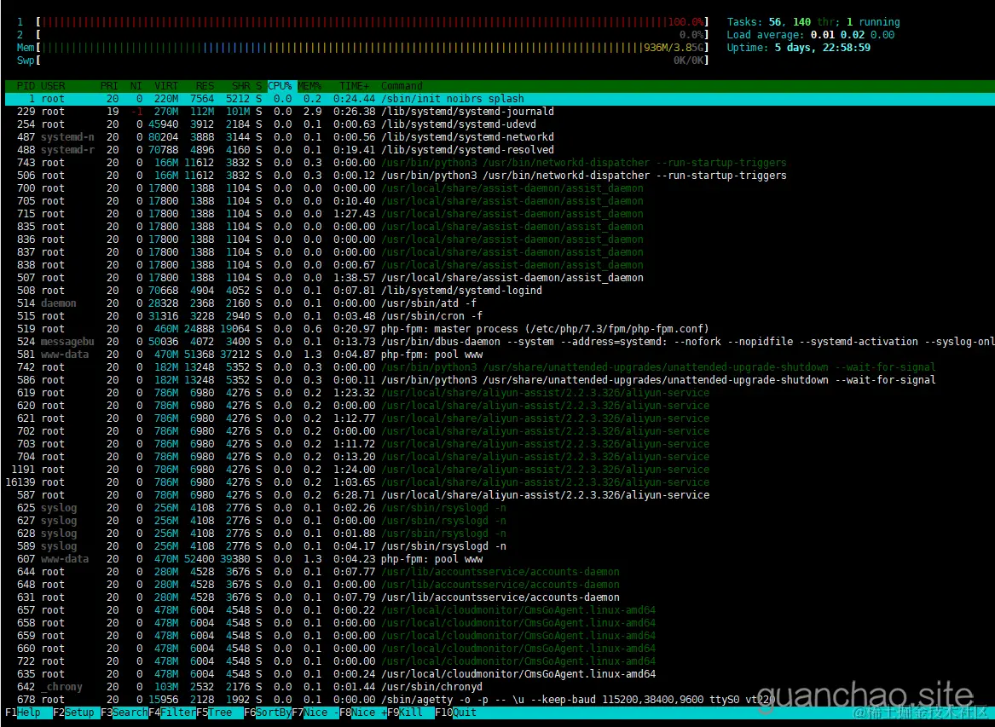Click F7 Nice - to raise priority
This screenshot has height=727, width=995.
(315, 713)
